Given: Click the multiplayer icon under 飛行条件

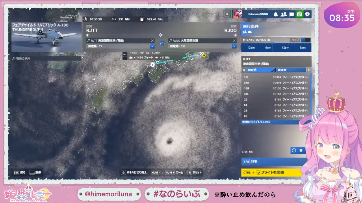Looking at the screenshot, I should (x=245, y=32).
